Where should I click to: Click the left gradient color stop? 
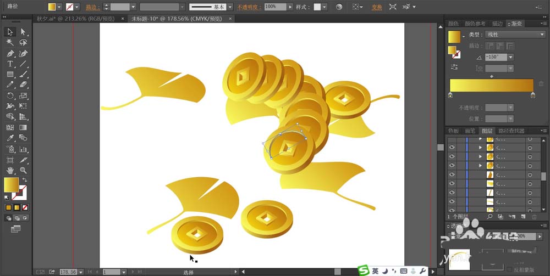click(450, 95)
